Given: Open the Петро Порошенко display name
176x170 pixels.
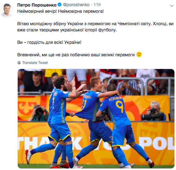Looking at the screenshot, I should coord(37,5).
